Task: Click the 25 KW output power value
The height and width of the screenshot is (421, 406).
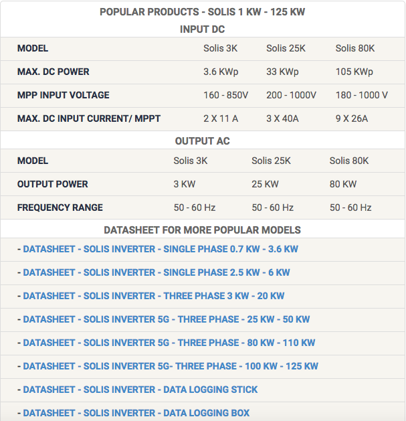Action: [266, 184]
